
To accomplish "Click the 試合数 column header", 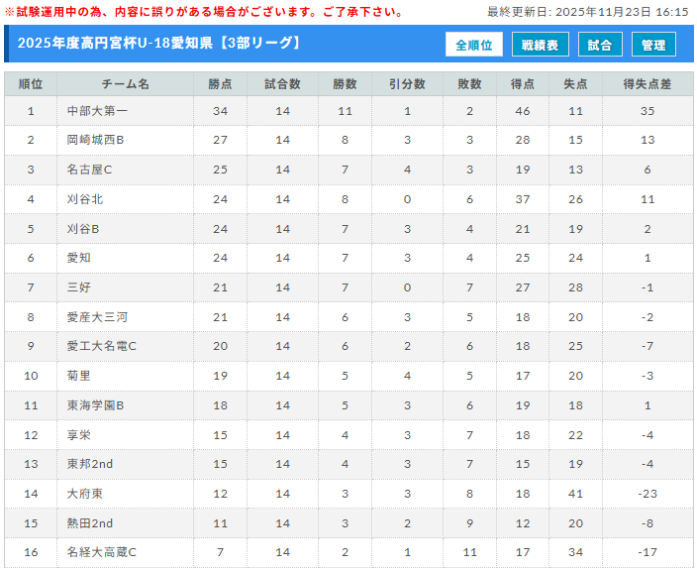I will click(x=283, y=84).
